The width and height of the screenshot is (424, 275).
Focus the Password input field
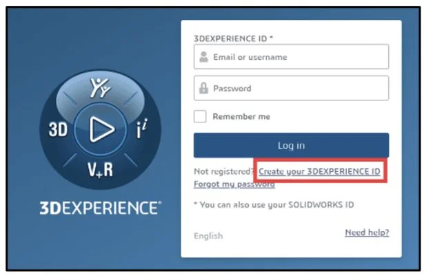tap(291, 88)
